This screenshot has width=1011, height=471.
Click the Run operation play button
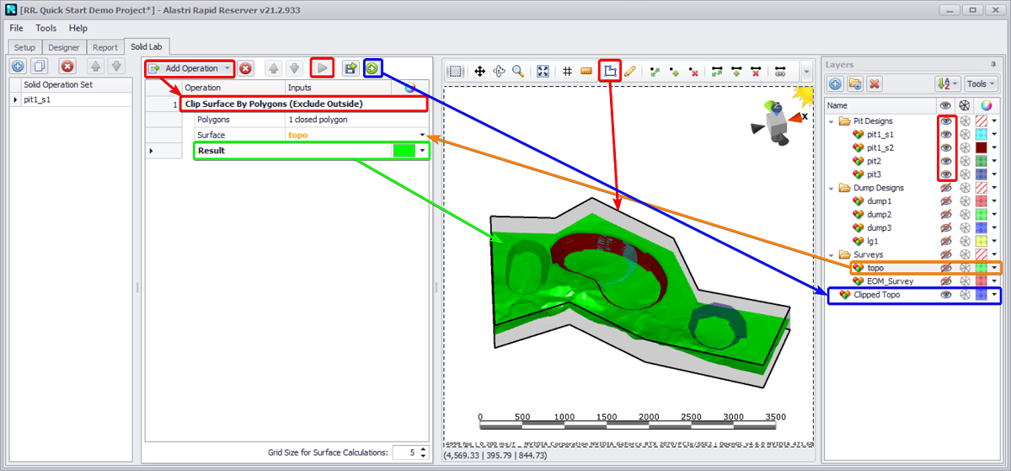point(322,68)
